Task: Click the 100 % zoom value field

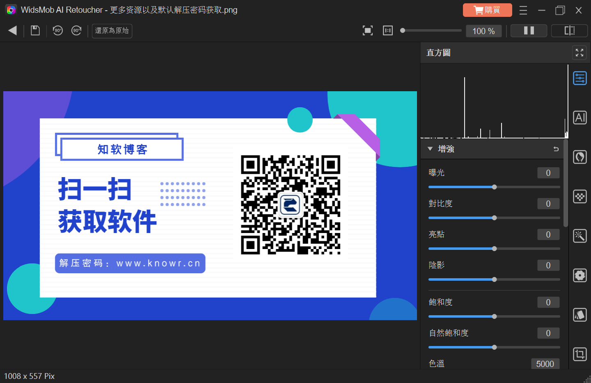Action: click(484, 31)
